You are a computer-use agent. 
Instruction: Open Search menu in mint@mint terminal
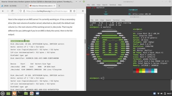coord(108,20)
